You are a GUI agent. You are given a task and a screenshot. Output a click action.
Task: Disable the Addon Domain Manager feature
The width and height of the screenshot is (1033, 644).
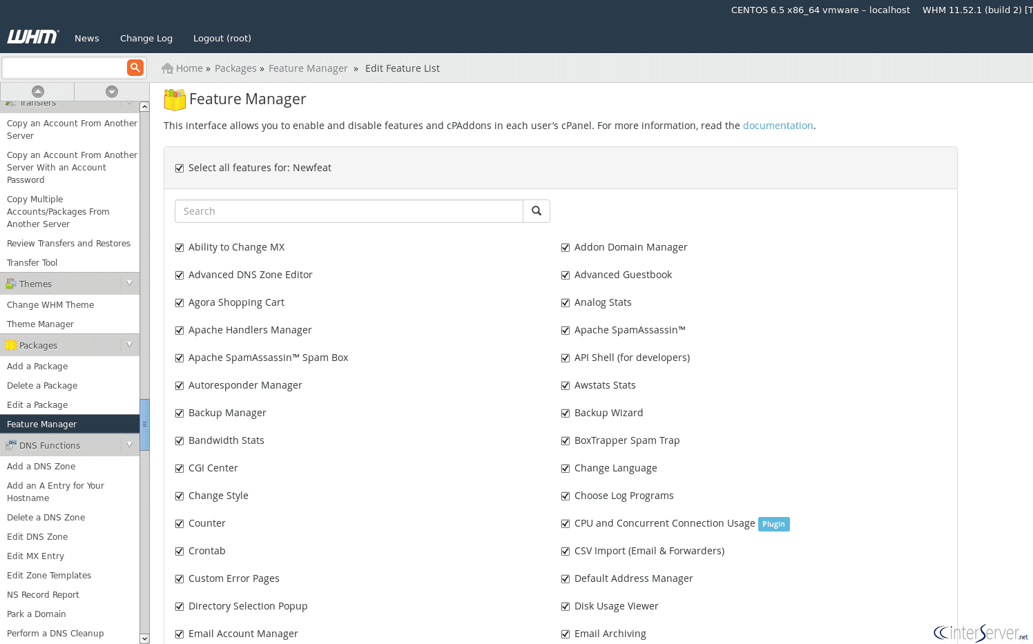(566, 247)
